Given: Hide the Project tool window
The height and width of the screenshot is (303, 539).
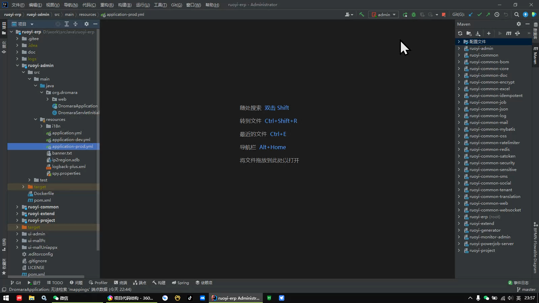Looking at the screenshot, I should click(95, 24).
